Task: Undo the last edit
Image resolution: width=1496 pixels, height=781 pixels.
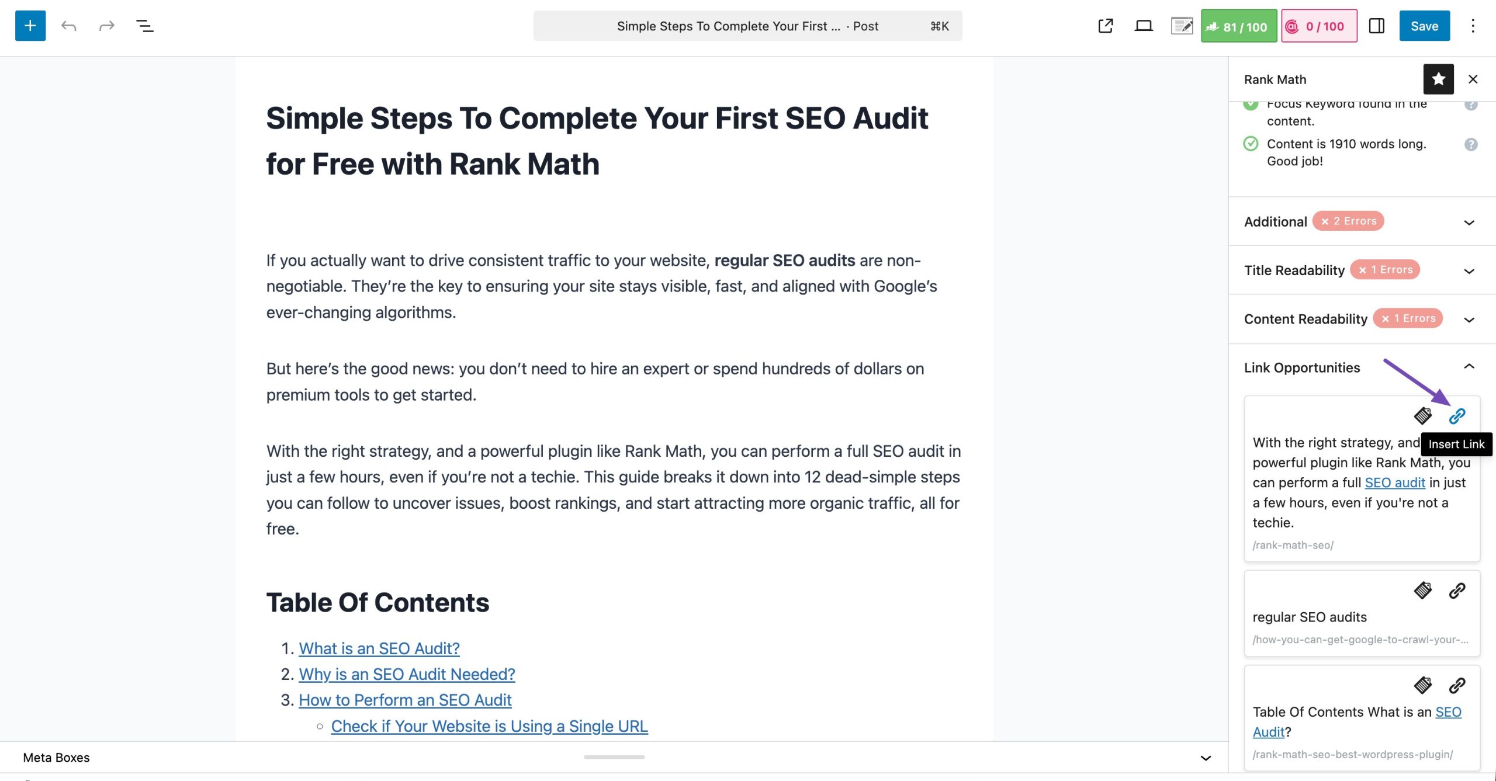Action: [x=69, y=26]
